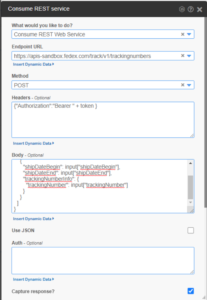Clear the 'What would you like to do' selection

183,34
